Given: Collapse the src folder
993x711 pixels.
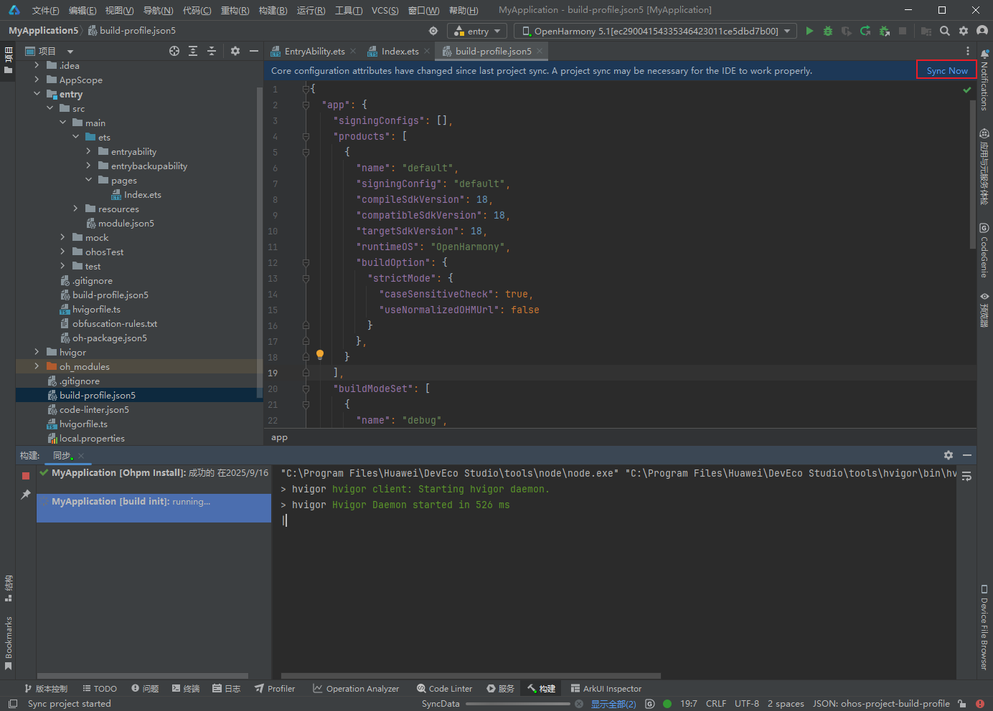Looking at the screenshot, I should coord(50,108).
